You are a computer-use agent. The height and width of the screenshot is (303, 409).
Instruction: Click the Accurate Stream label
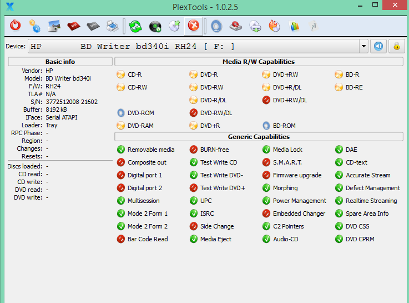pos(368,175)
